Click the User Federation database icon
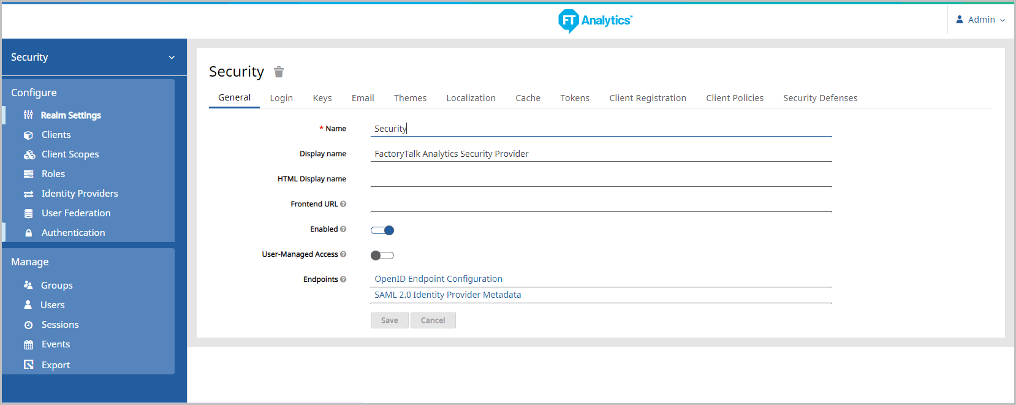This screenshot has height=405, width=1016. pyautogui.click(x=28, y=214)
